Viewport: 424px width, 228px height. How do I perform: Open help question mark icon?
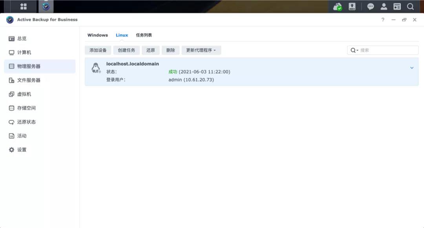(383, 20)
